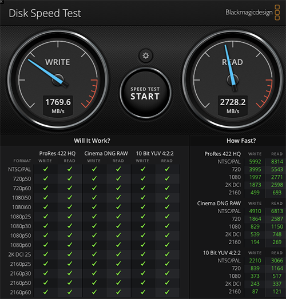Click Cinema DNG 2160 write value 194
This screenshot has height=299, width=286.
pyautogui.click(x=255, y=242)
